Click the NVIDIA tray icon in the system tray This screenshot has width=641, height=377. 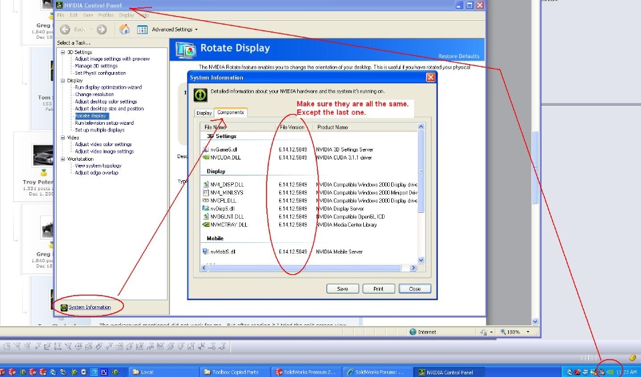pos(610,372)
